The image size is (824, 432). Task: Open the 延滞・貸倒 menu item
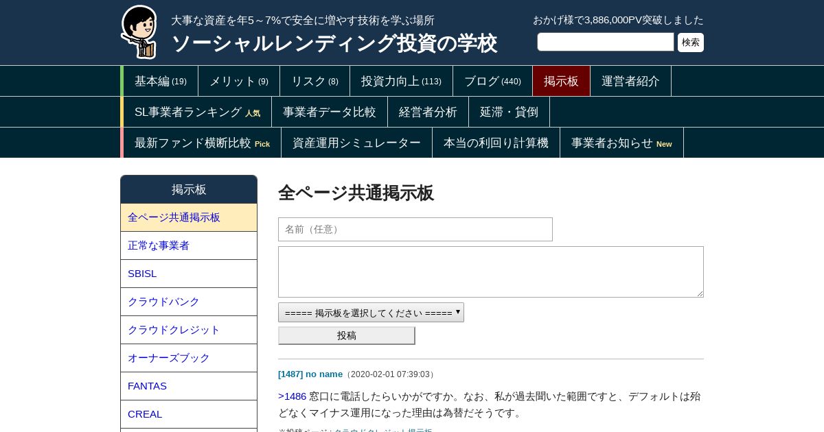[509, 112]
